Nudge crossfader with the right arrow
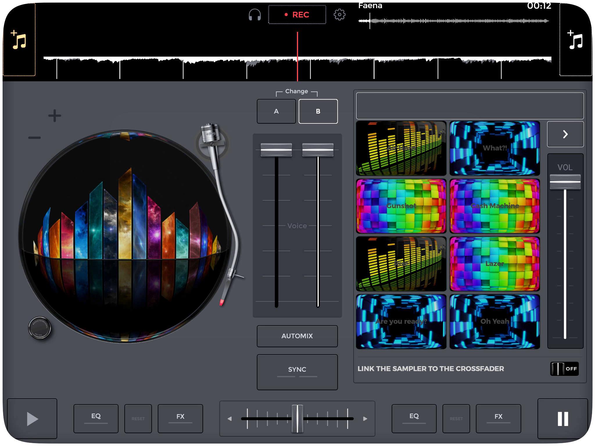595x446 pixels. (365, 419)
